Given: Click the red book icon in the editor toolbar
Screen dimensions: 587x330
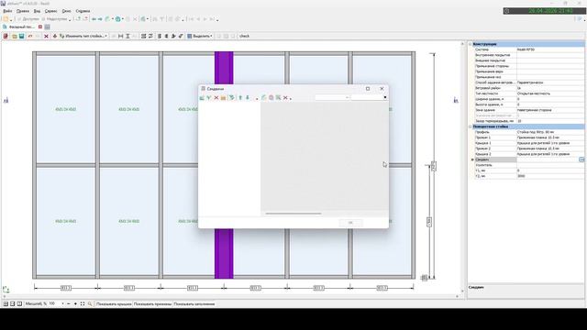Looking at the screenshot, I should [6, 37].
